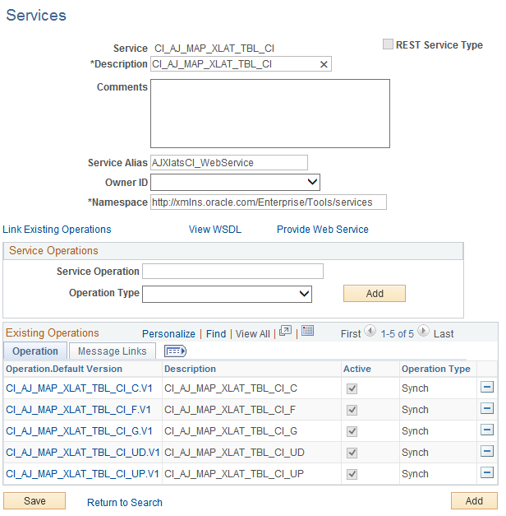This screenshot has height=516, width=506.
Task: Go to previous rows arrow icon
Action: pos(370,332)
